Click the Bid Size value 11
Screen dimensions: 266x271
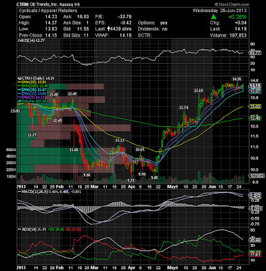click(86, 35)
